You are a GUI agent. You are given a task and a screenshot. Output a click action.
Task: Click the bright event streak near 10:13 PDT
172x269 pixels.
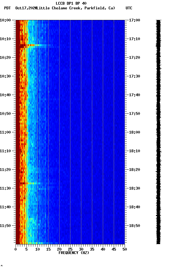35,45
